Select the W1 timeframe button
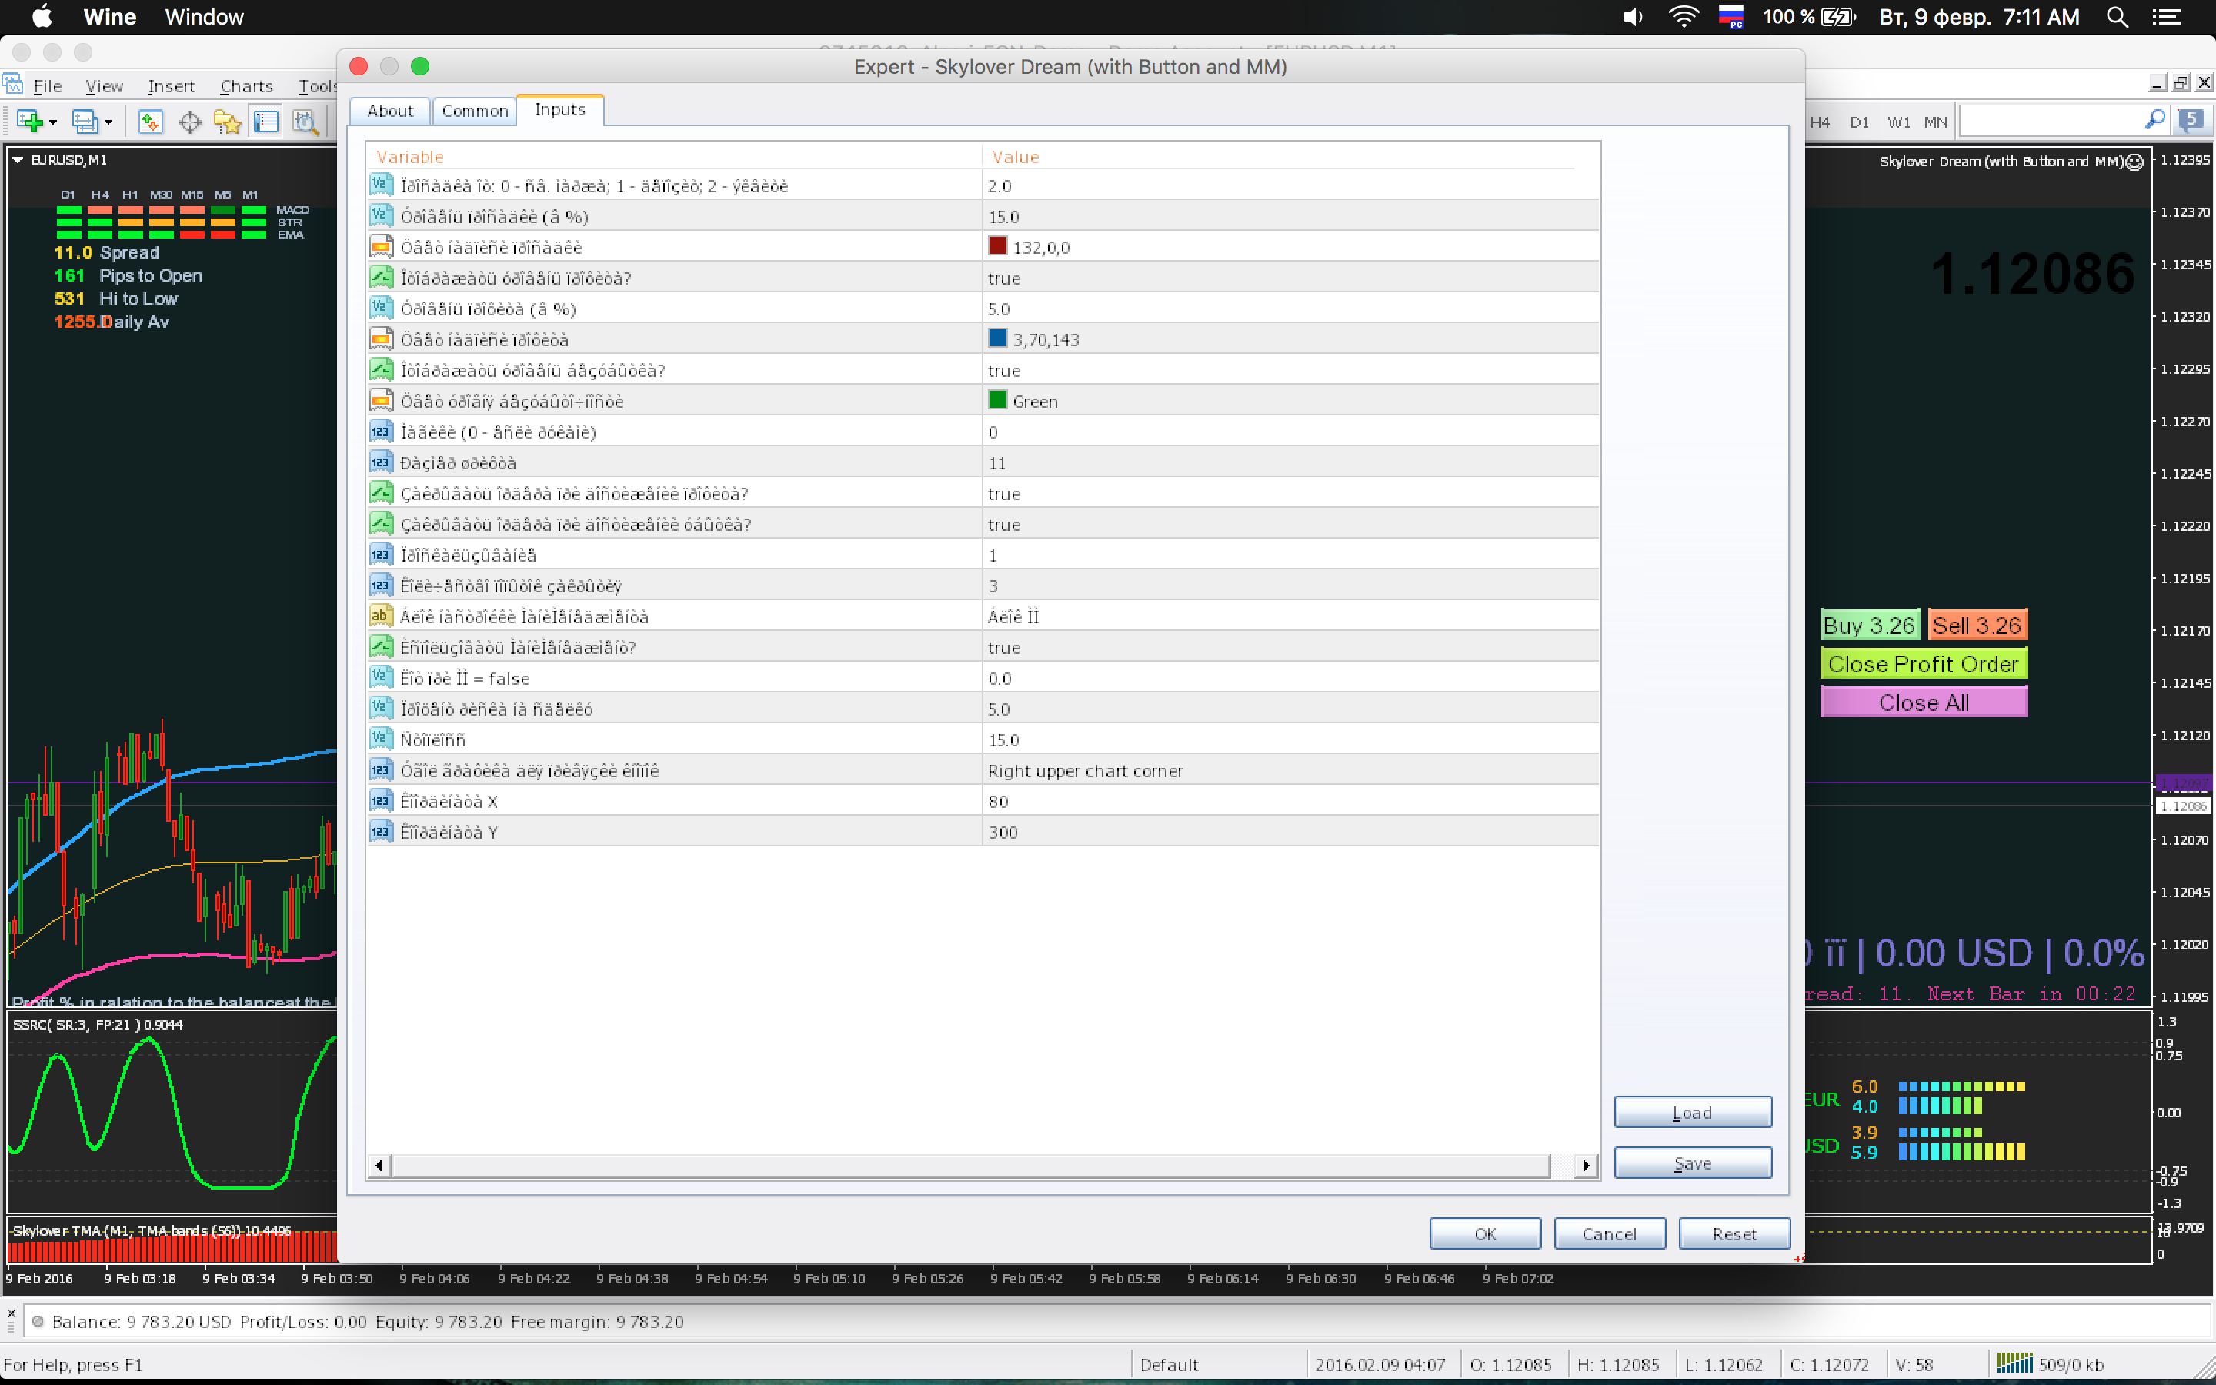This screenshot has height=1385, width=2216. [1898, 122]
